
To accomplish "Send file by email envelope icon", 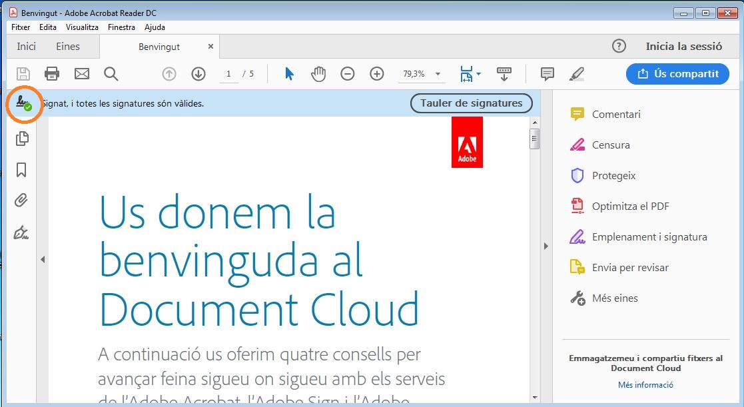I will click(x=82, y=74).
